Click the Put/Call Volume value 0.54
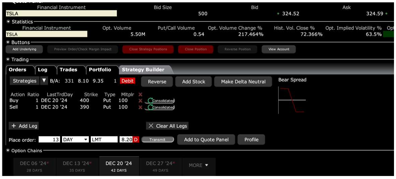The image size is (396, 179). 199,35
